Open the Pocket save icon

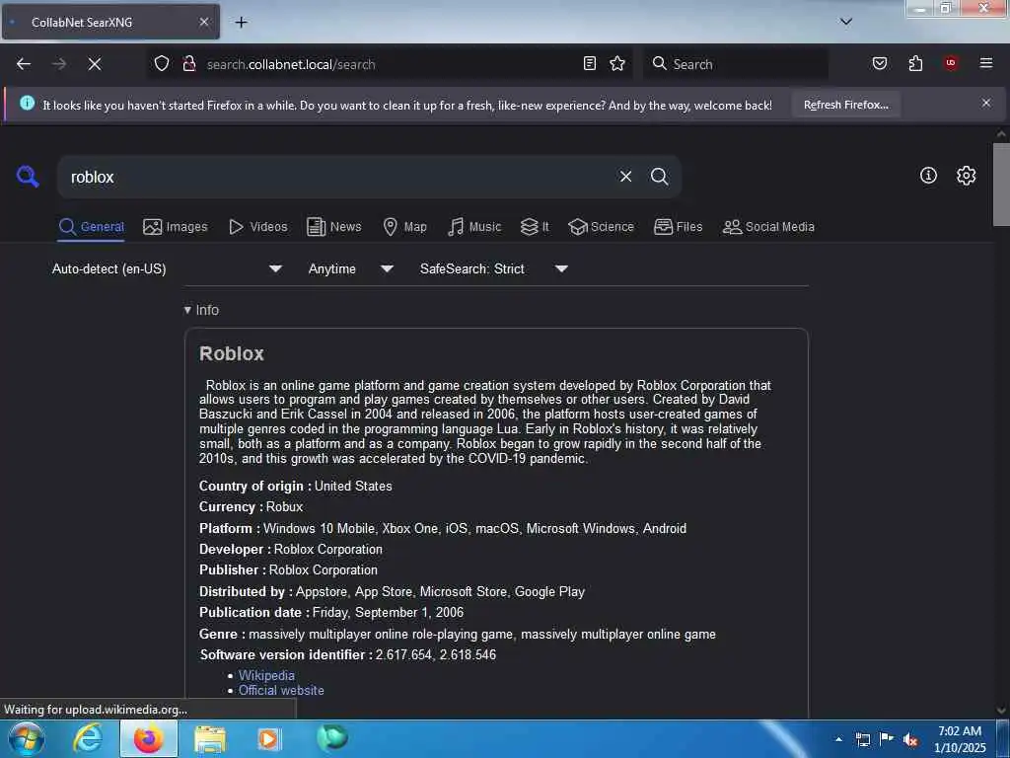879,63
